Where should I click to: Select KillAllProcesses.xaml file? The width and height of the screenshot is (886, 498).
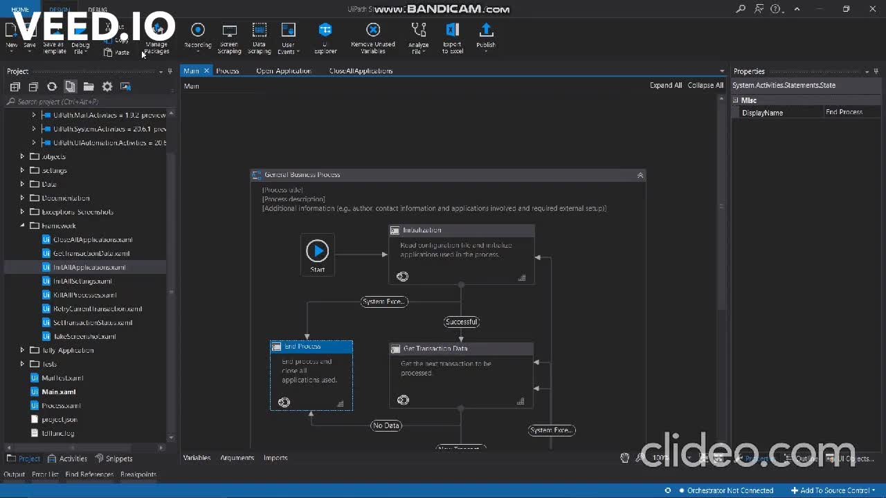[x=84, y=295]
